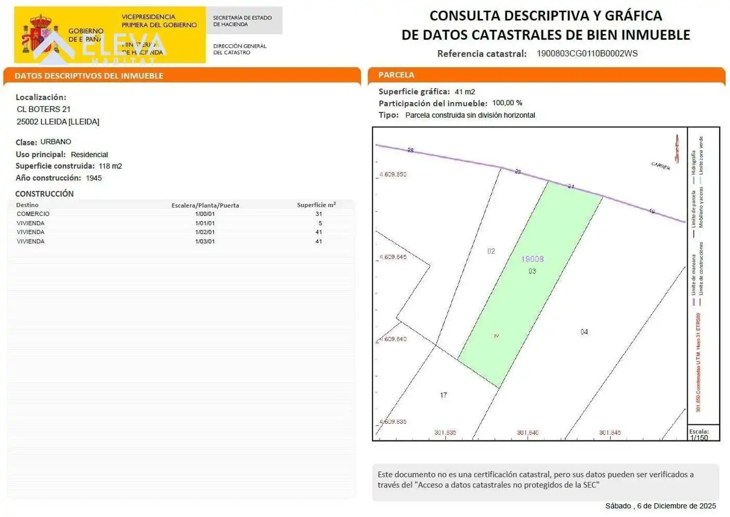The image size is (730, 517).
Task: Click the "Localización:" label
Action: click(x=41, y=97)
